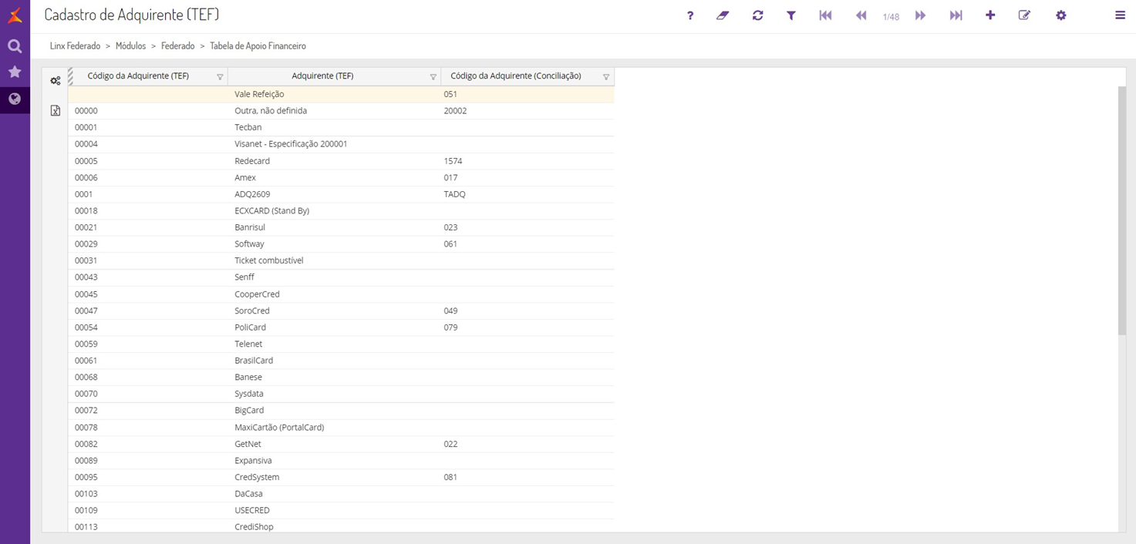Click the vertical scrollbar of the grid
The width and height of the screenshot is (1136, 544).
1122,210
